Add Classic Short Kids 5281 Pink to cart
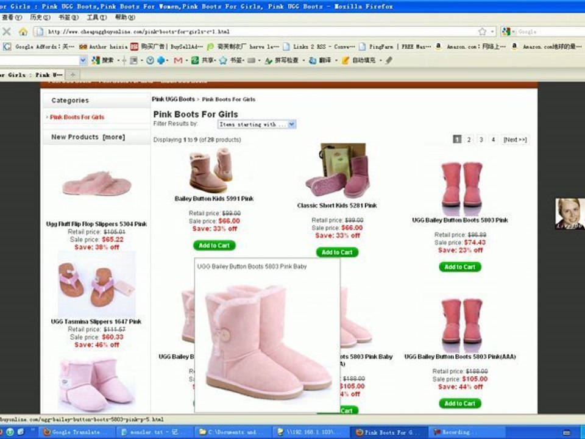 [337, 252]
